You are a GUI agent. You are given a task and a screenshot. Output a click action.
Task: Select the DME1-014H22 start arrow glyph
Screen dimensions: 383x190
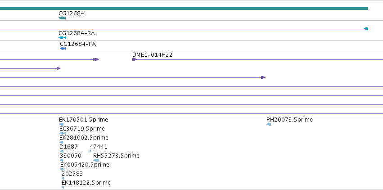pyautogui.click(x=135, y=59)
